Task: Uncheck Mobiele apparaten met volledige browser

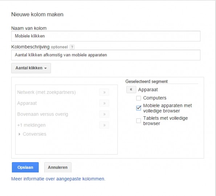Action: pos(138,108)
